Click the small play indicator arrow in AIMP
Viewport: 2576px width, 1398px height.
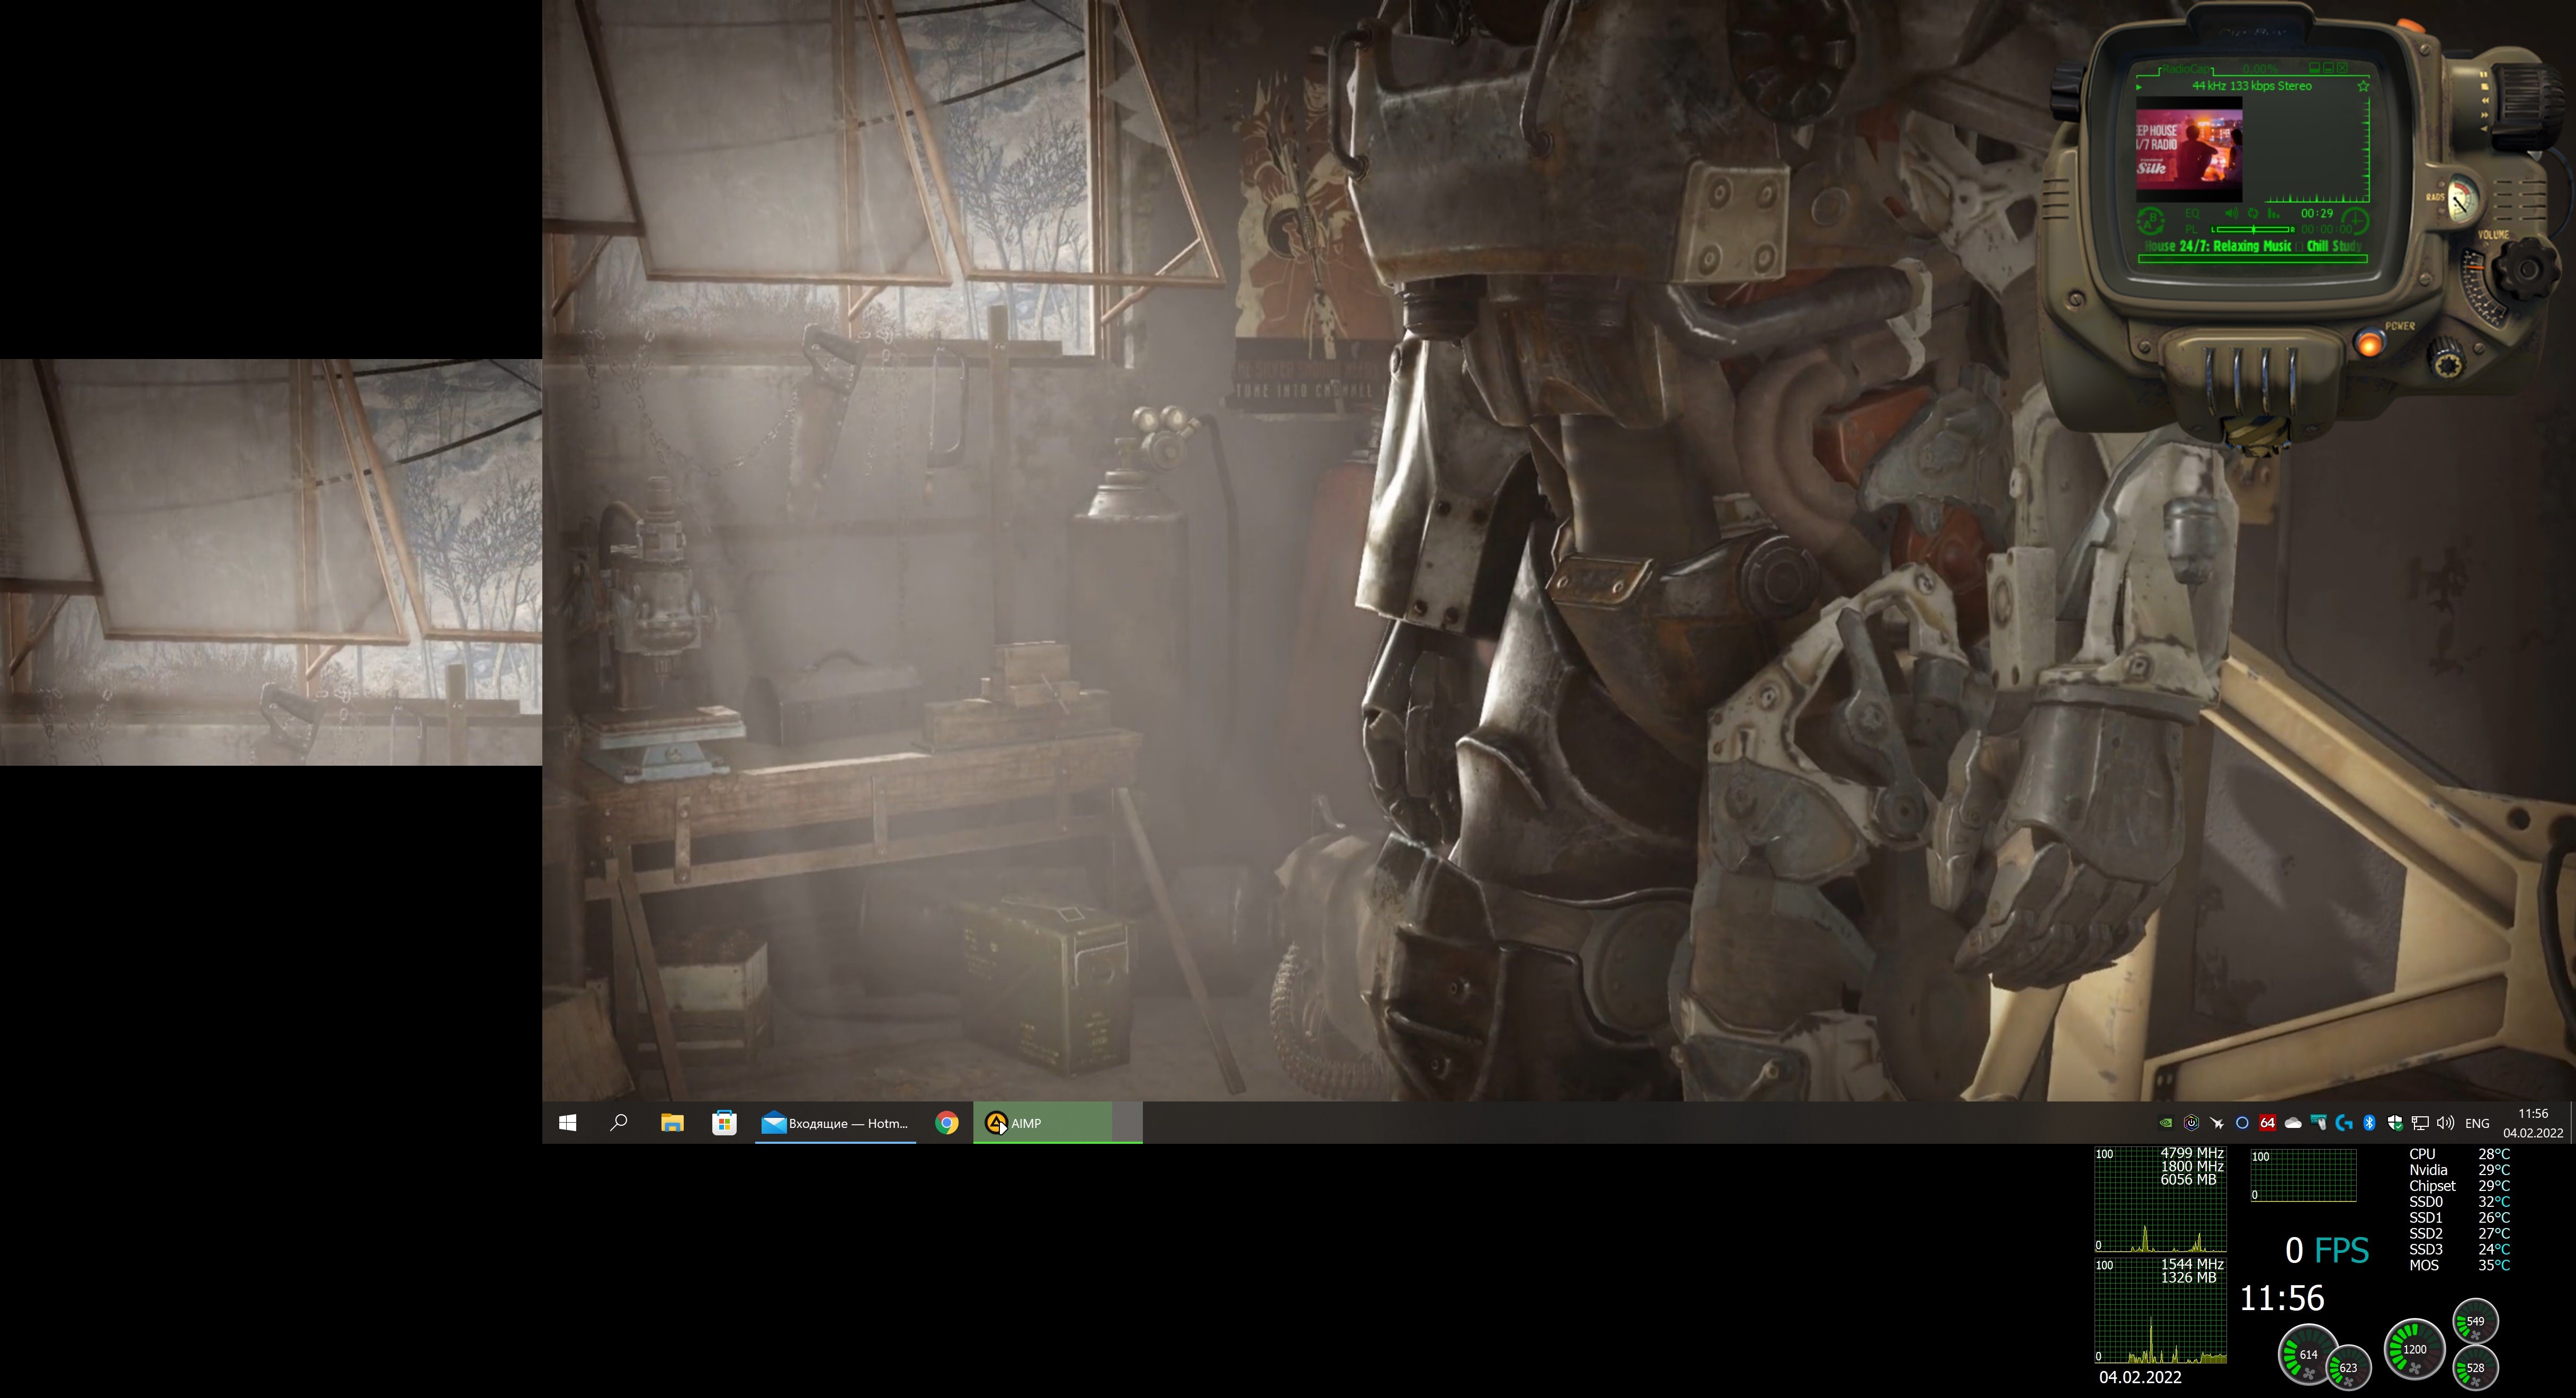2139,87
